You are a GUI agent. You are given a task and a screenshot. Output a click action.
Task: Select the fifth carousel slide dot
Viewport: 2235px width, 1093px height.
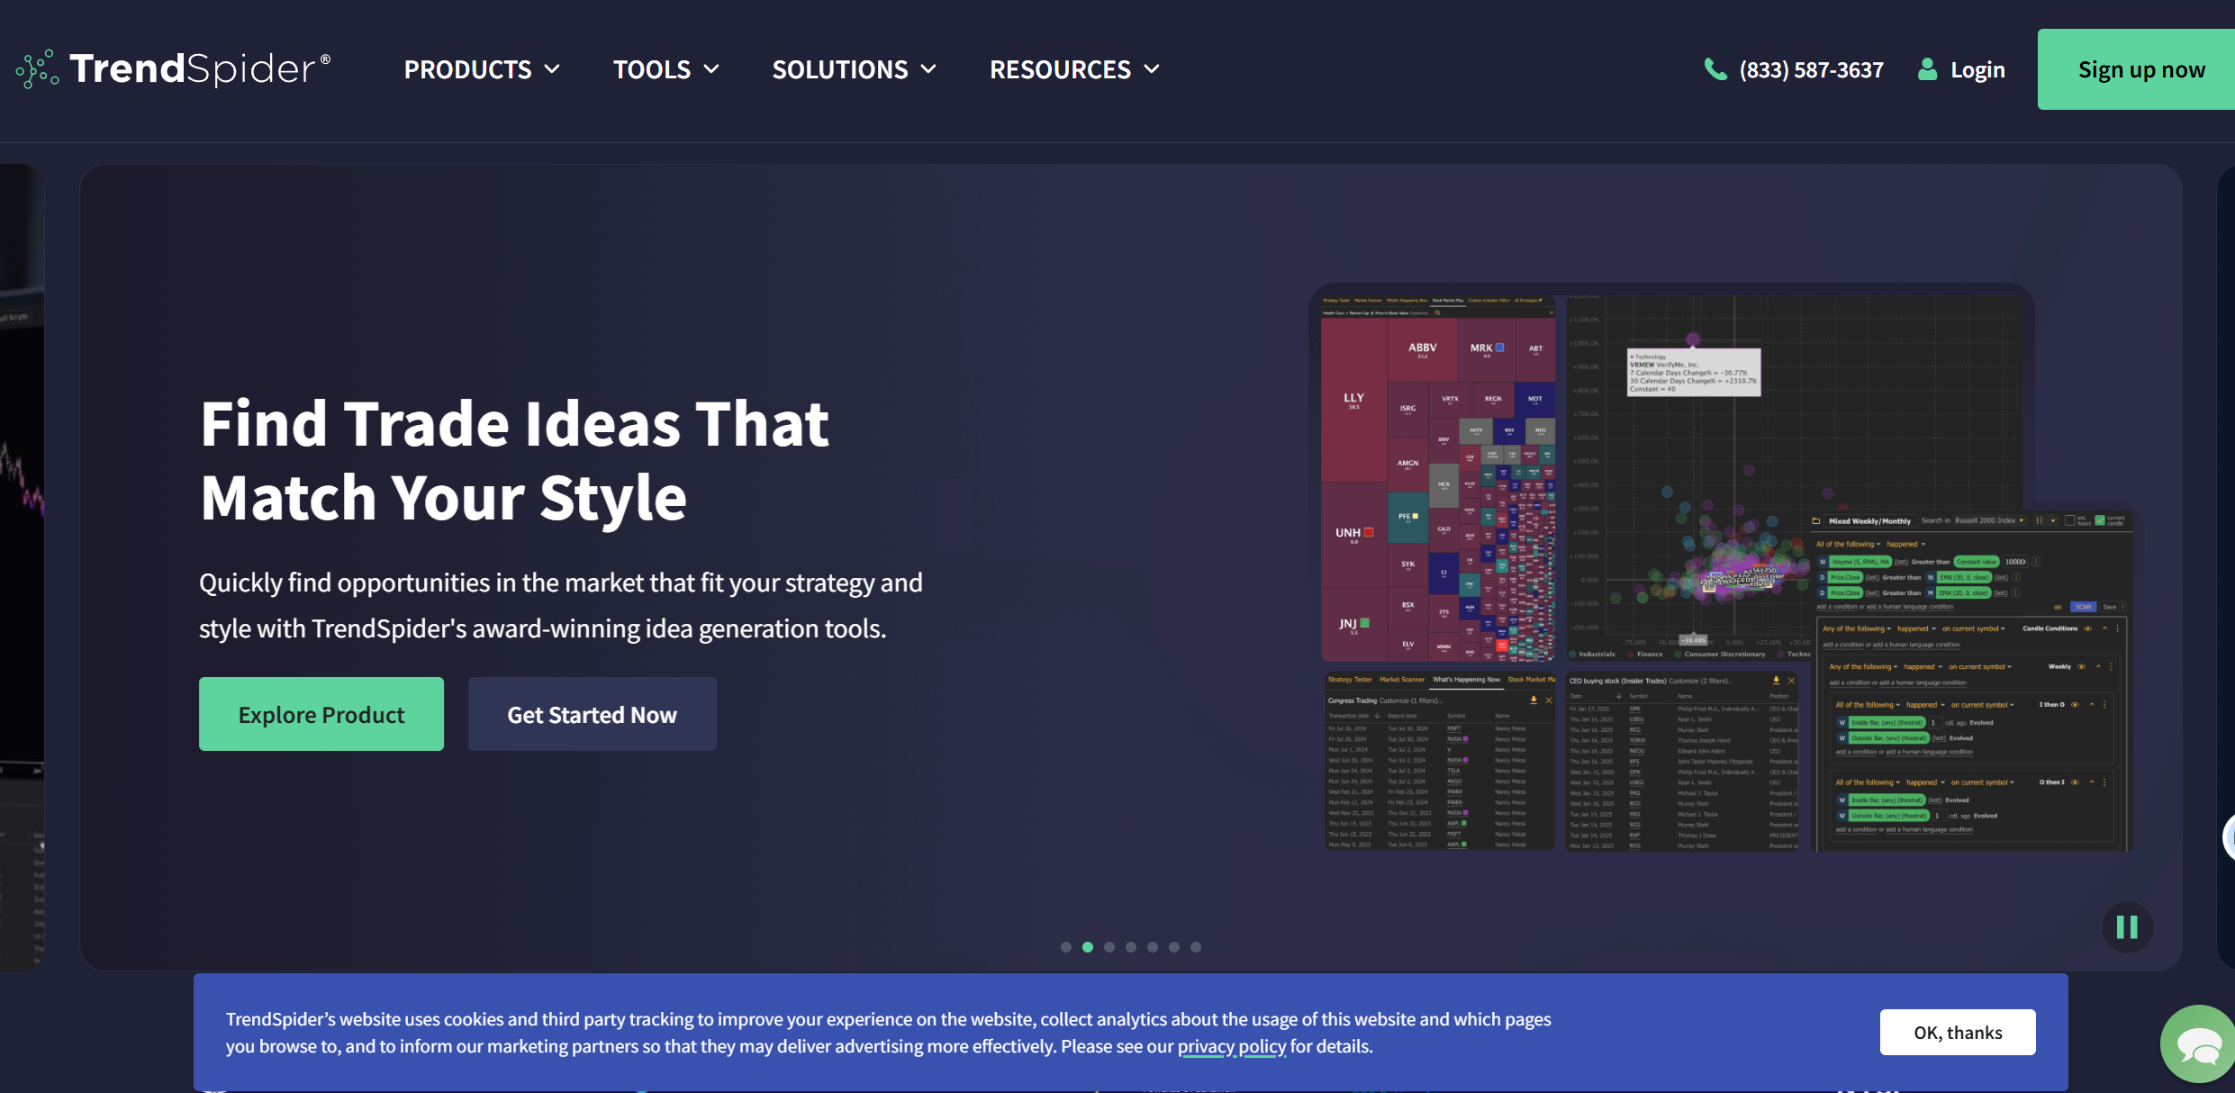click(1153, 947)
